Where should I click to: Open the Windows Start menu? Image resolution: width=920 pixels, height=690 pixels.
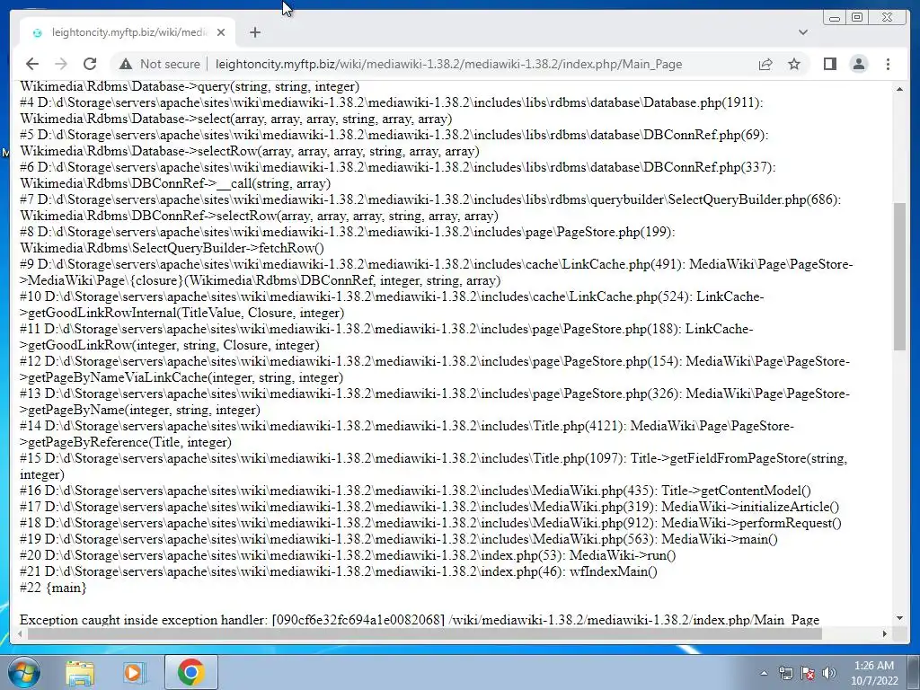pyautogui.click(x=24, y=672)
